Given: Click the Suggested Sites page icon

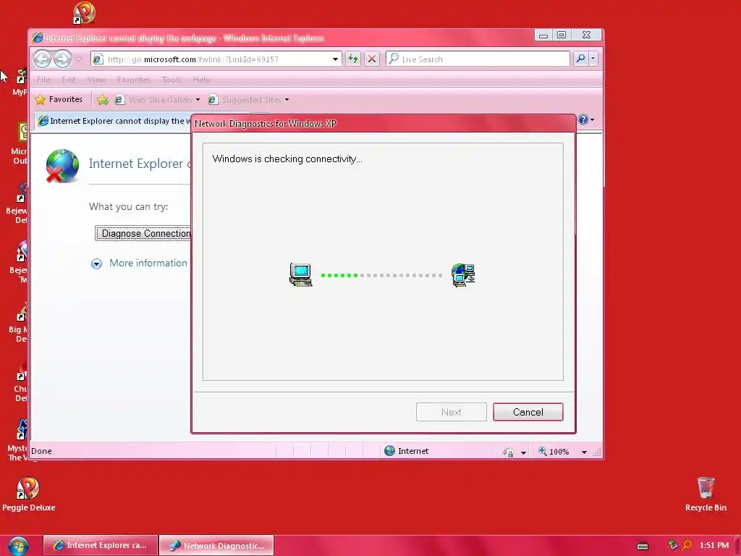Looking at the screenshot, I should tap(213, 100).
